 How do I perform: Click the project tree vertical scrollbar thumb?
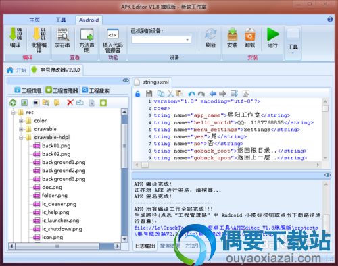coord(124,146)
